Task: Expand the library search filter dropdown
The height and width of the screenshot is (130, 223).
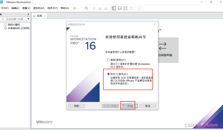Action: (x=28, y=19)
